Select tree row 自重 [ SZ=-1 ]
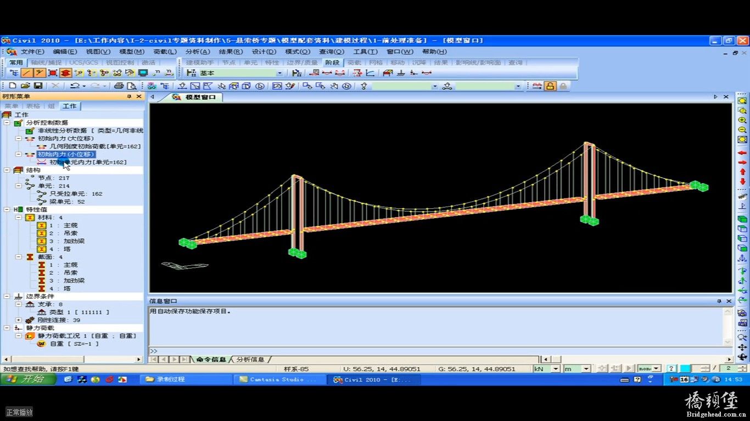The height and width of the screenshot is (421, 750). pos(74,343)
